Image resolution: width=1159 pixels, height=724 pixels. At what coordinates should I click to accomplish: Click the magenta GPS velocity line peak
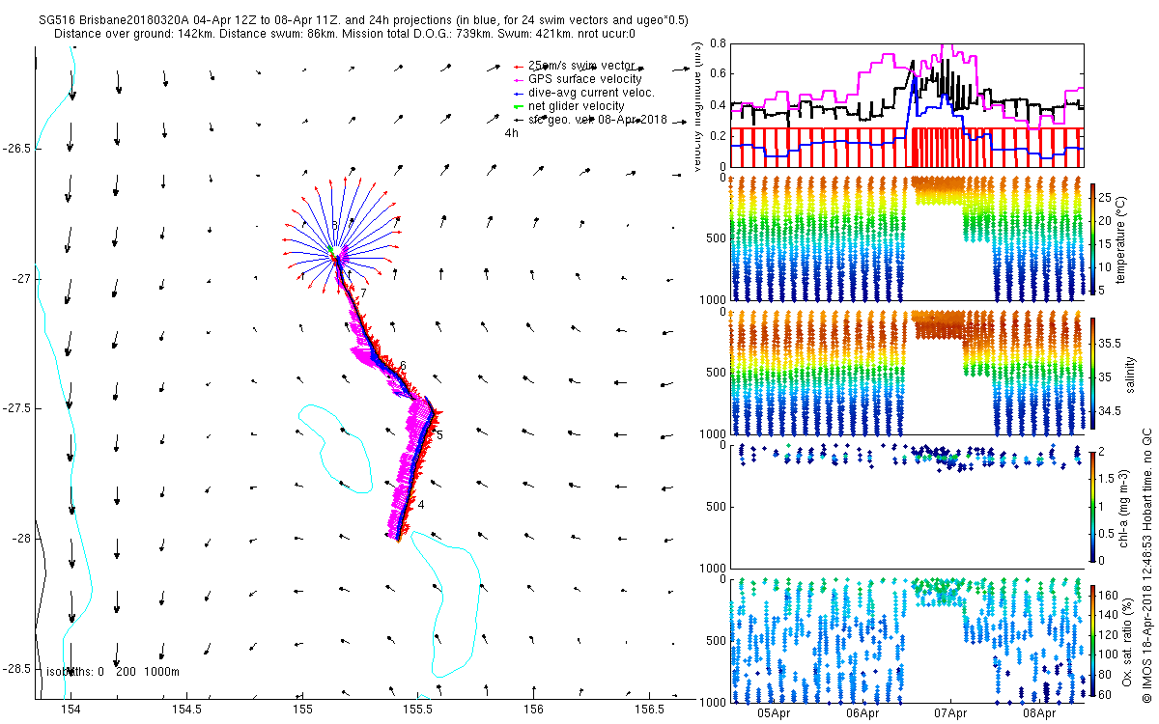pos(949,46)
